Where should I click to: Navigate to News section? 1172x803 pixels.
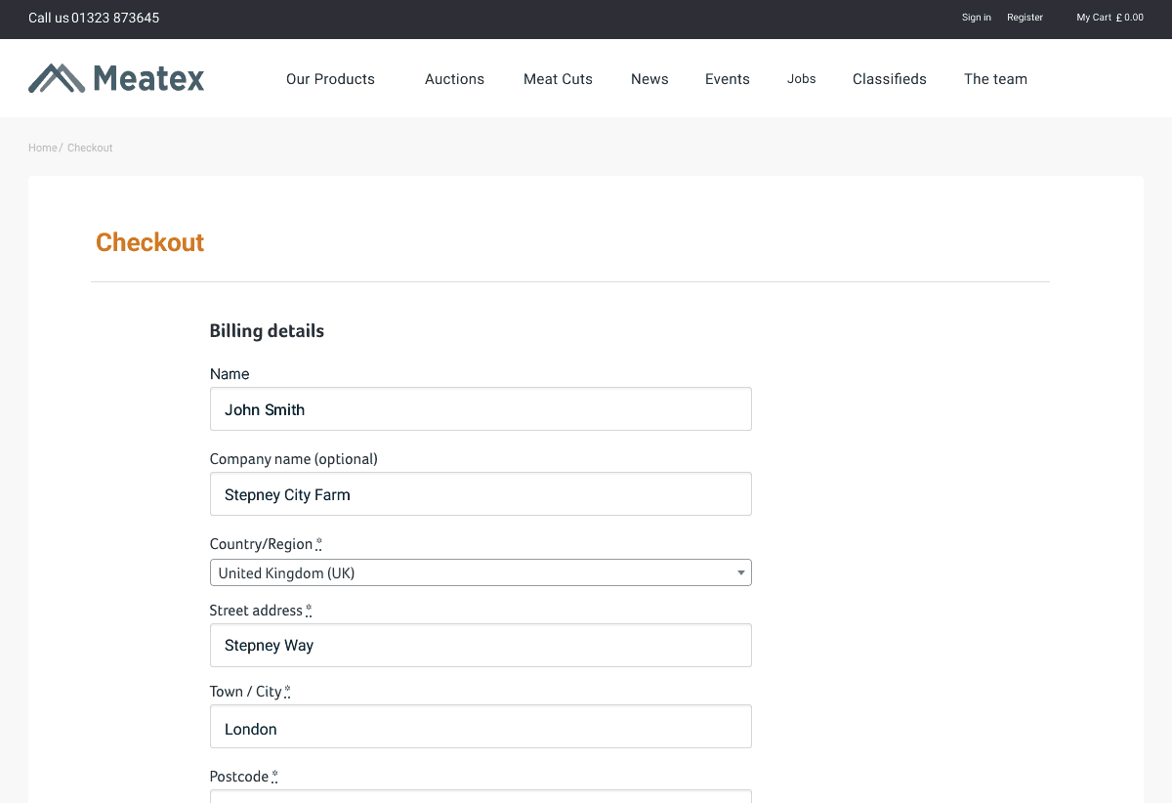click(649, 79)
